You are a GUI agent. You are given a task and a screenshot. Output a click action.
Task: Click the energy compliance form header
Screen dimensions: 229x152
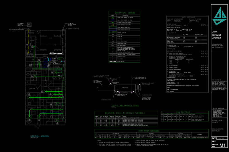click(x=186, y=17)
